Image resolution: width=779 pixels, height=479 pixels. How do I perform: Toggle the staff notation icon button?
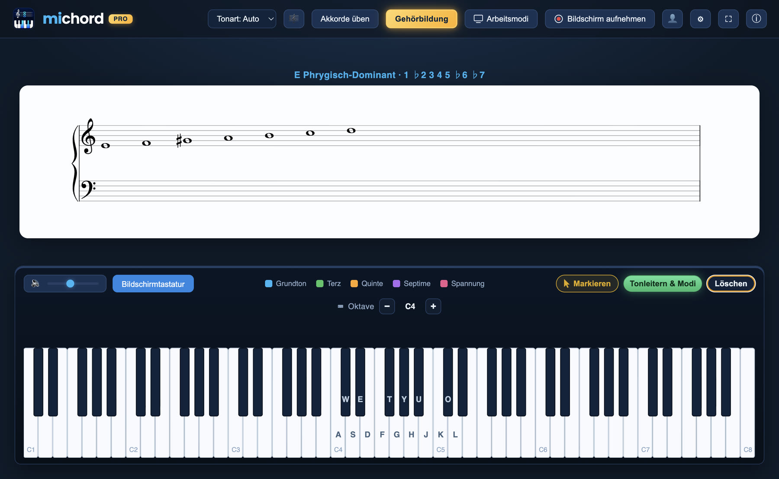[294, 19]
